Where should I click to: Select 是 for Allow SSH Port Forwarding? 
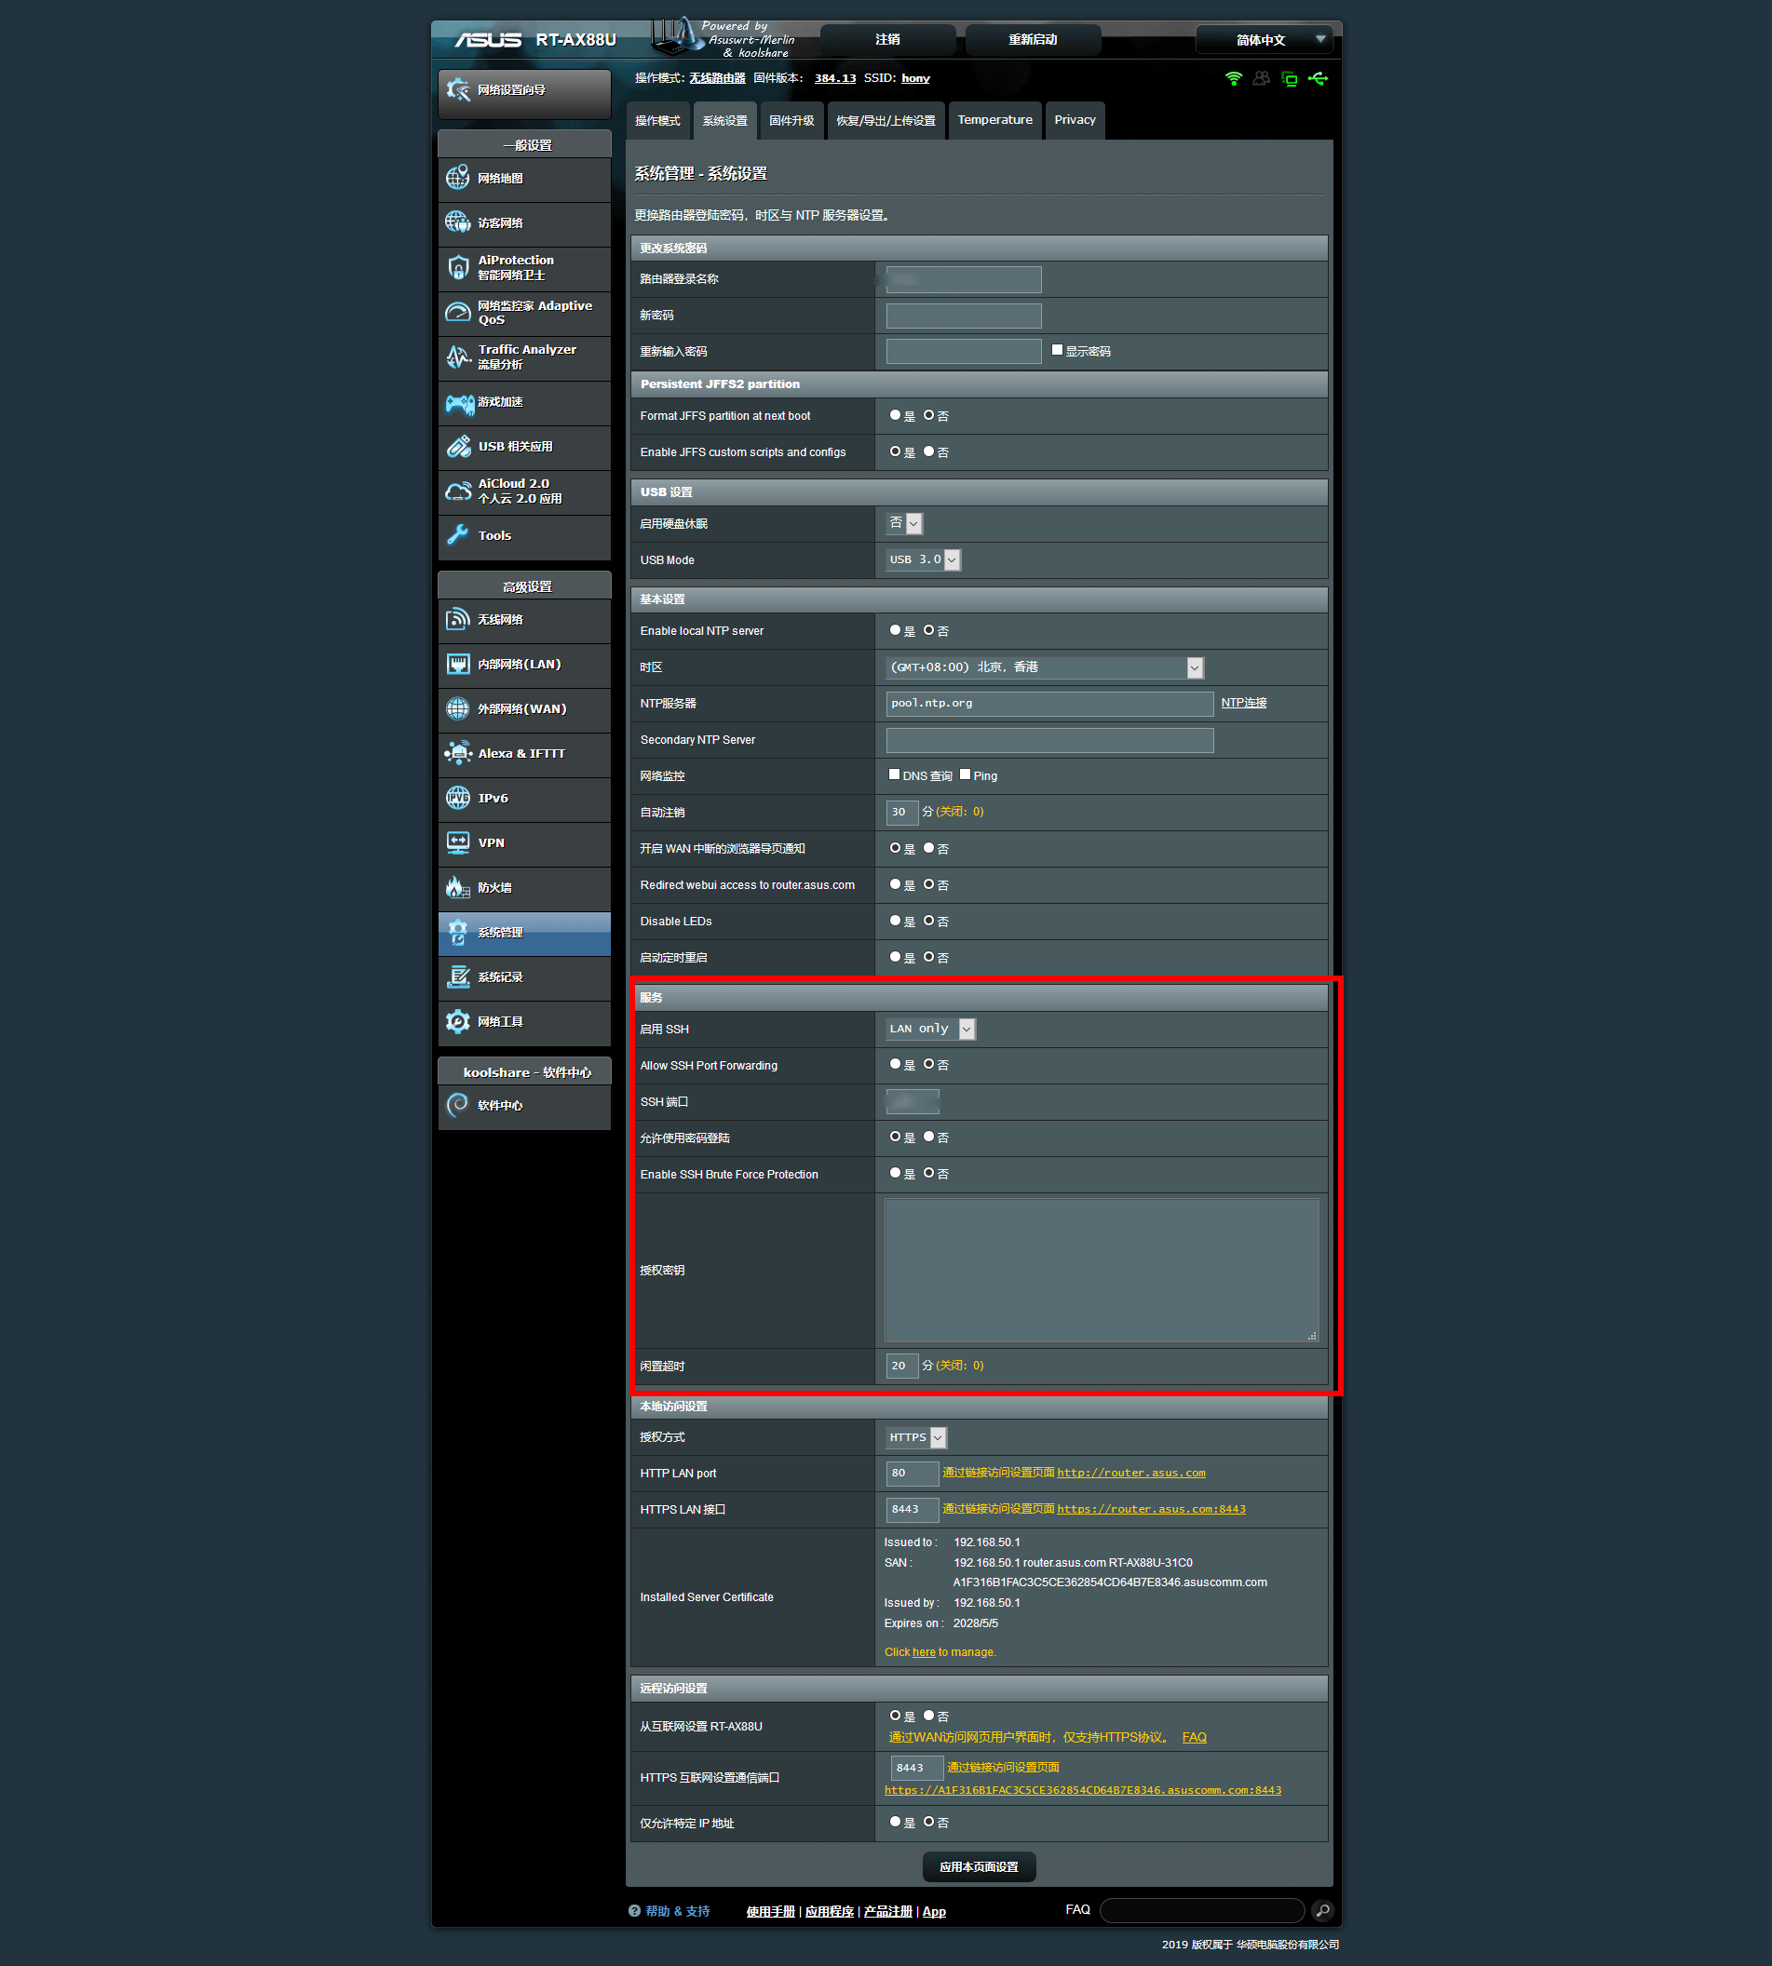point(895,1065)
